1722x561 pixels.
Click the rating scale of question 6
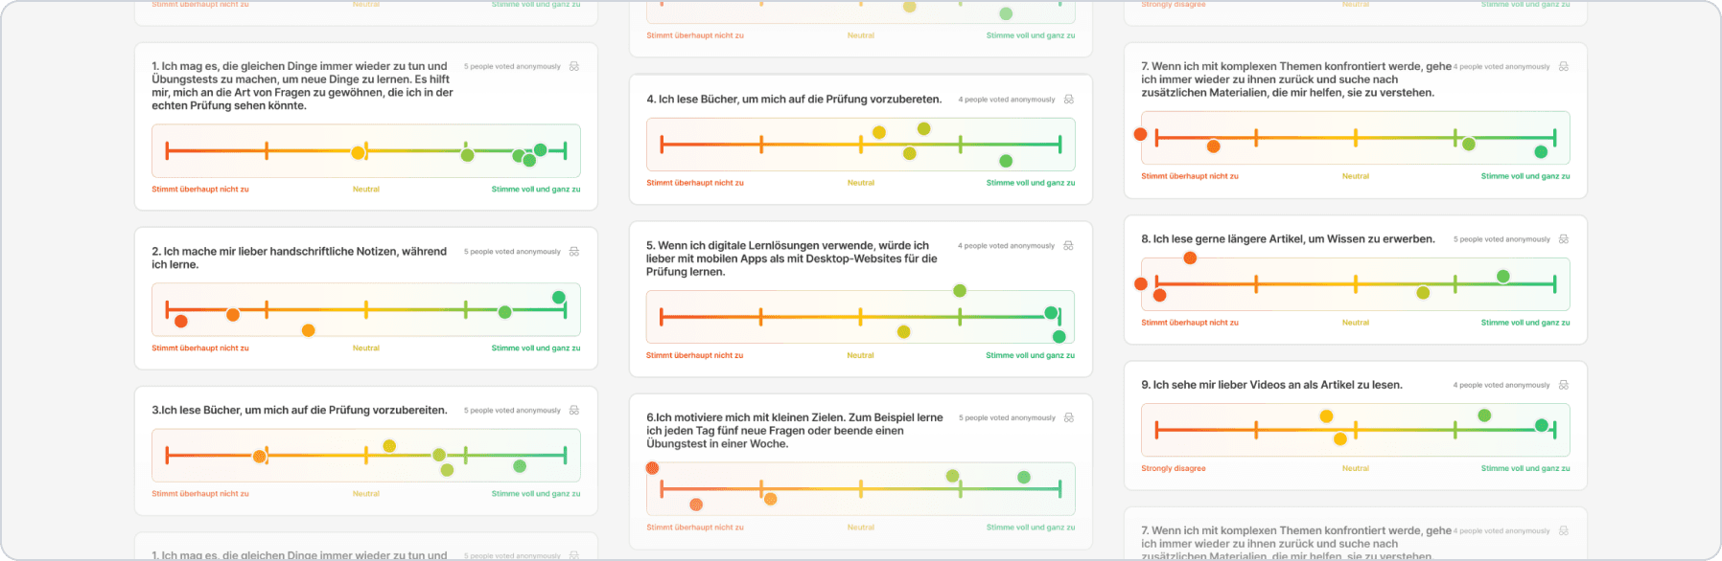[860, 489]
